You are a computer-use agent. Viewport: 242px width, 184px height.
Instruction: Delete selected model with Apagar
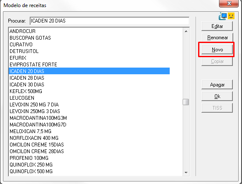click(x=217, y=85)
